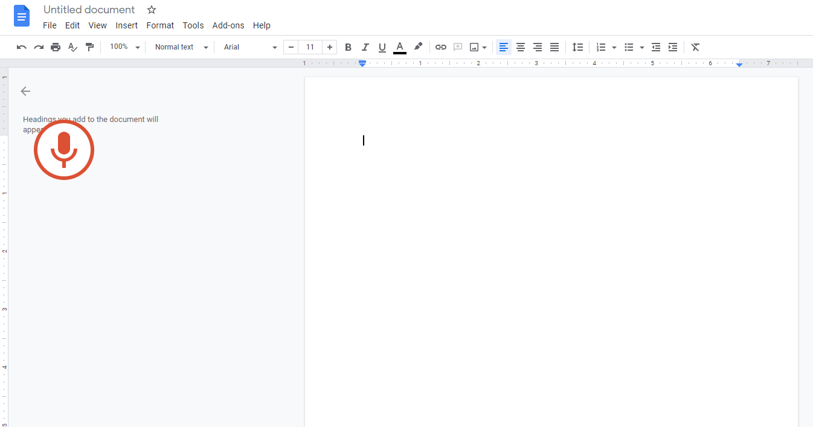Open the font family dropdown

pos(248,47)
